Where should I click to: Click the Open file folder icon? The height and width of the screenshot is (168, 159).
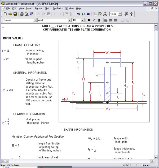point(10,14)
